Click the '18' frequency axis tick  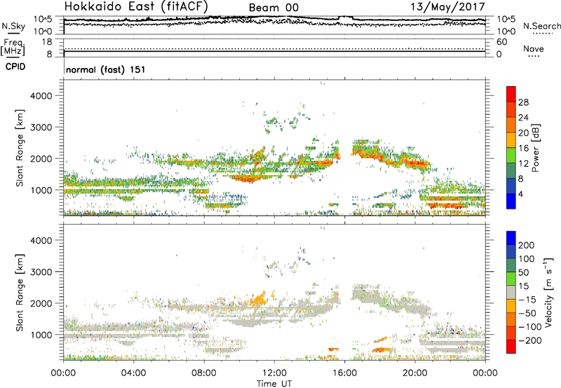tap(47, 42)
